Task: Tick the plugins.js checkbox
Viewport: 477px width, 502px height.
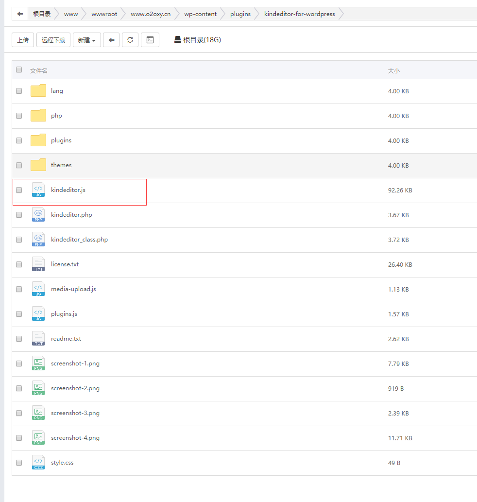Action: [19, 314]
